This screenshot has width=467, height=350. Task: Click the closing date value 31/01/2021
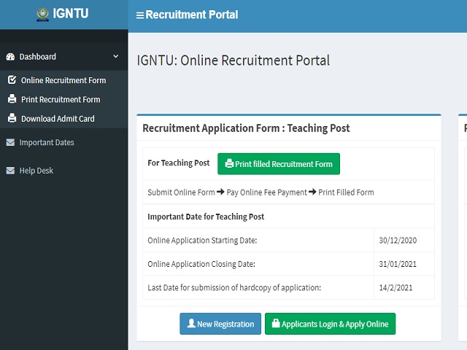[x=398, y=264]
